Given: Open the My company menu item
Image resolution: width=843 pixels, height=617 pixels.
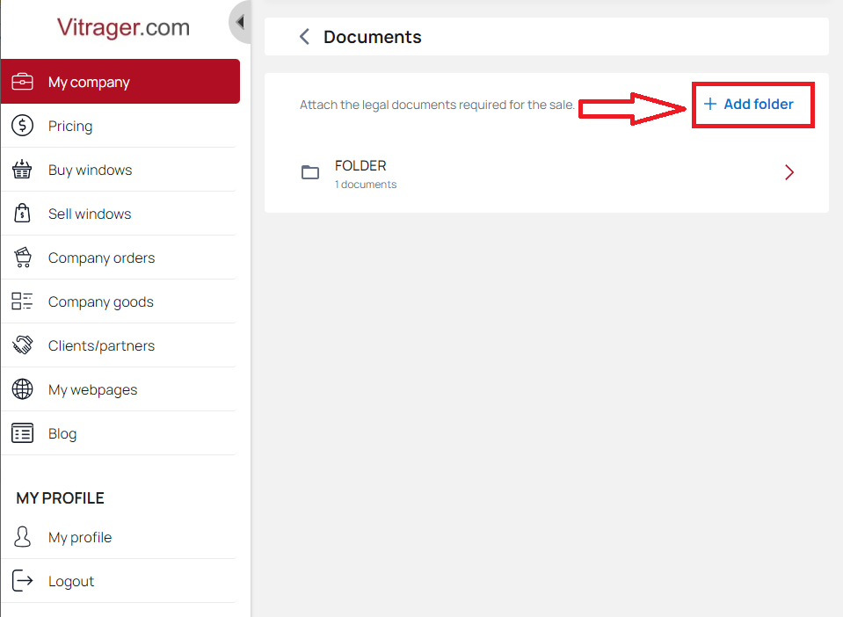Looking at the screenshot, I should click(x=120, y=81).
